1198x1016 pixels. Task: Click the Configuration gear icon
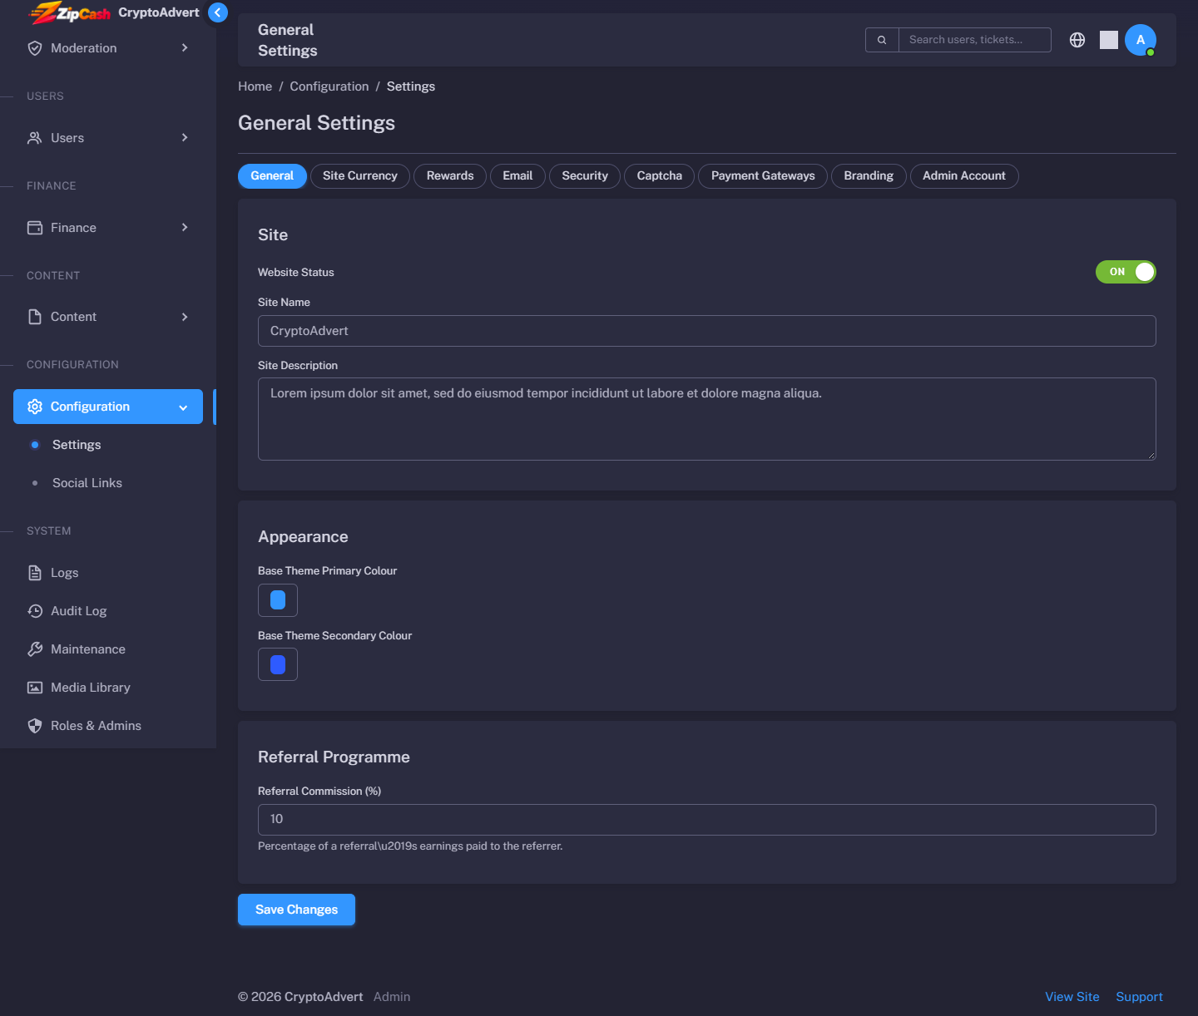point(35,407)
